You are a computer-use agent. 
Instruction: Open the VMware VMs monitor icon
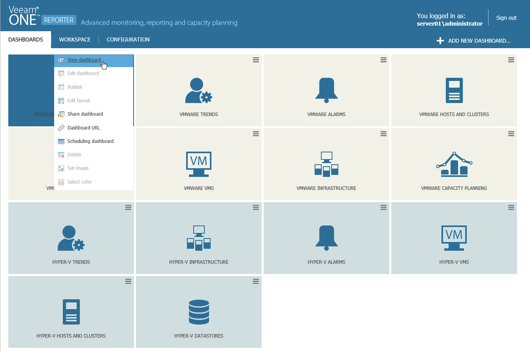tap(199, 164)
